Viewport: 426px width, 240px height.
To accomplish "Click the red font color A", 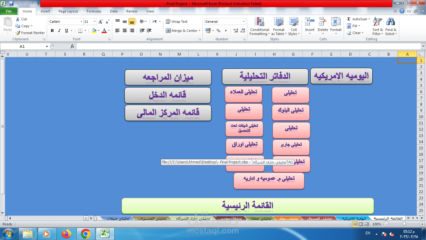I will (x=104, y=31).
